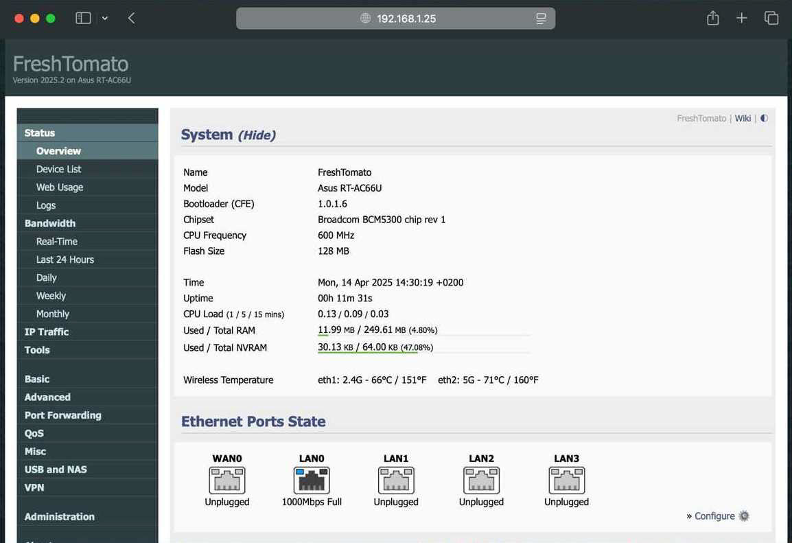This screenshot has width=792, height=543.
Task: Click the 'Asus RT-AC66U' model value
Action: (x=349, y=188)
